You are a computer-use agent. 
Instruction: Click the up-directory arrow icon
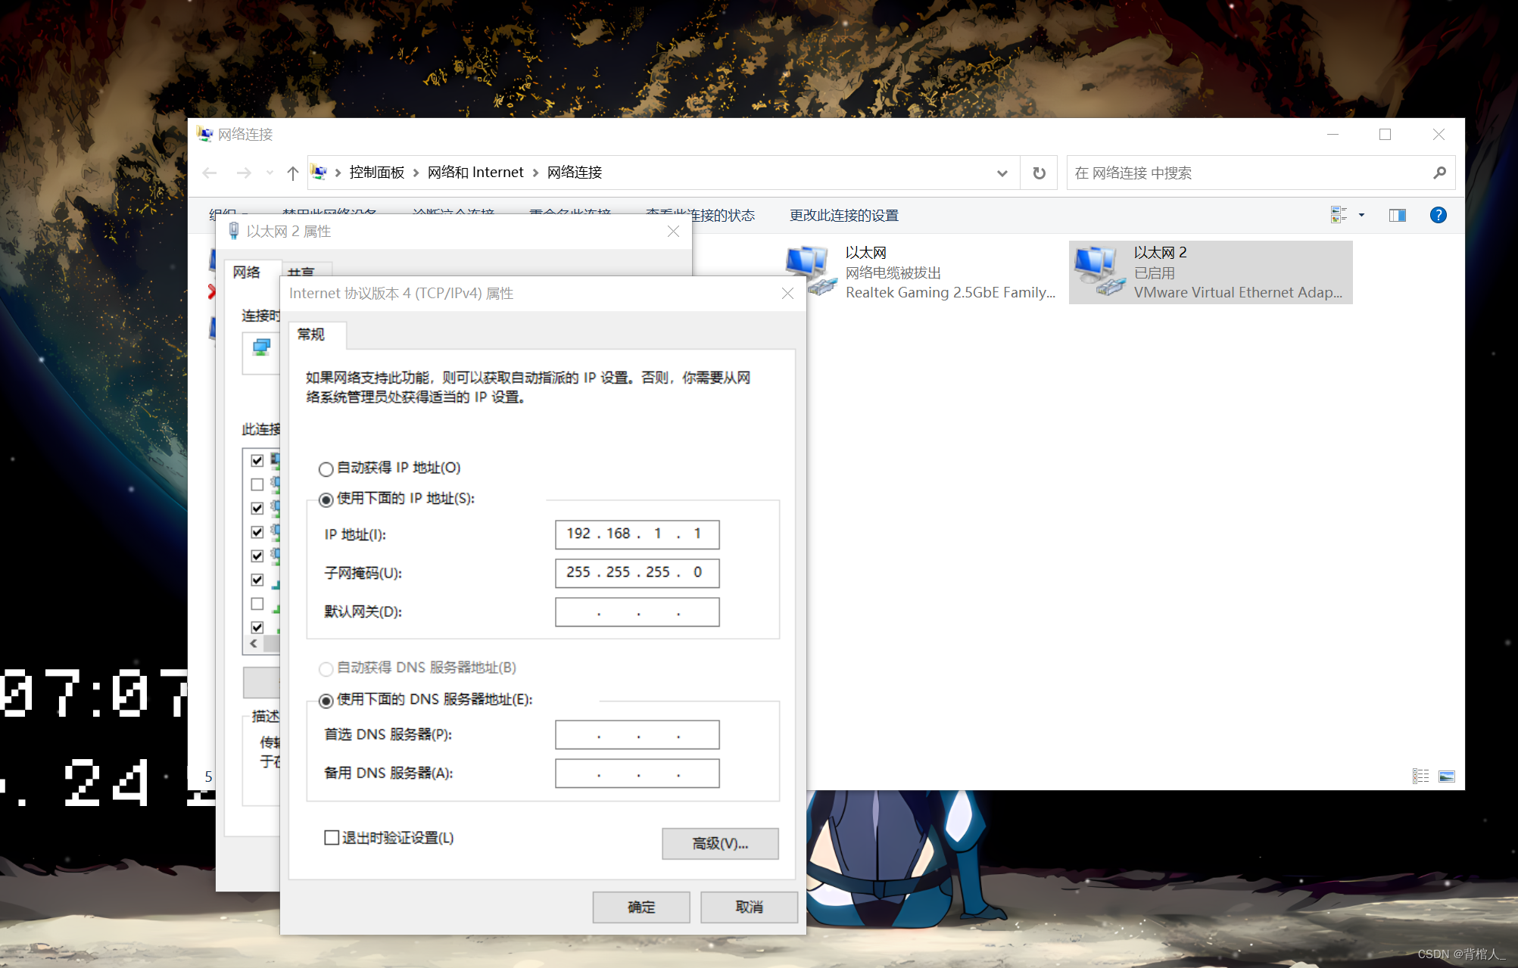tap(293, 173)
